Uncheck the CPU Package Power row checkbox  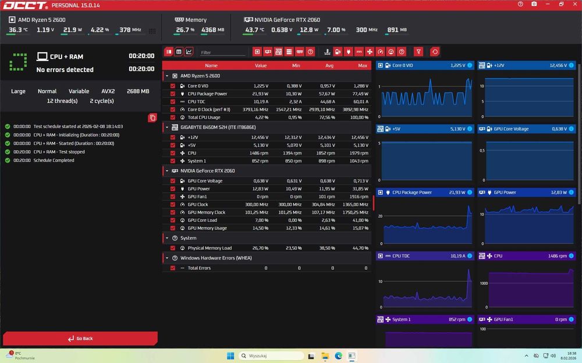point(173,94)
